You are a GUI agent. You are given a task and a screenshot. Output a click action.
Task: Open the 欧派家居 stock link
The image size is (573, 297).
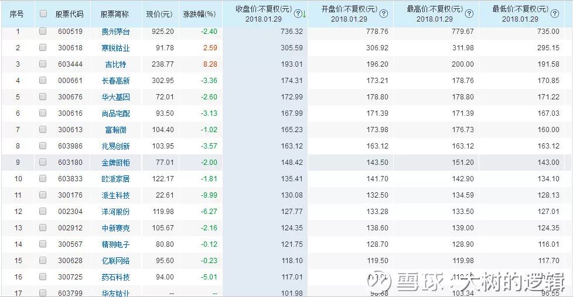pos(115,179)
